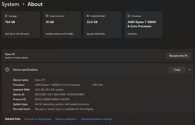Open the Graphics Card 10 GB card
Image resolution: width=195 pixels, height=125 pixels.
(62, 25)
